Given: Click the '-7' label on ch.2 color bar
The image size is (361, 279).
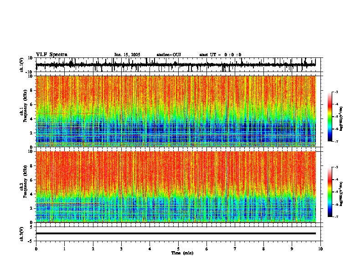Looking at the screenshot, I should click(x=336, y=217).
